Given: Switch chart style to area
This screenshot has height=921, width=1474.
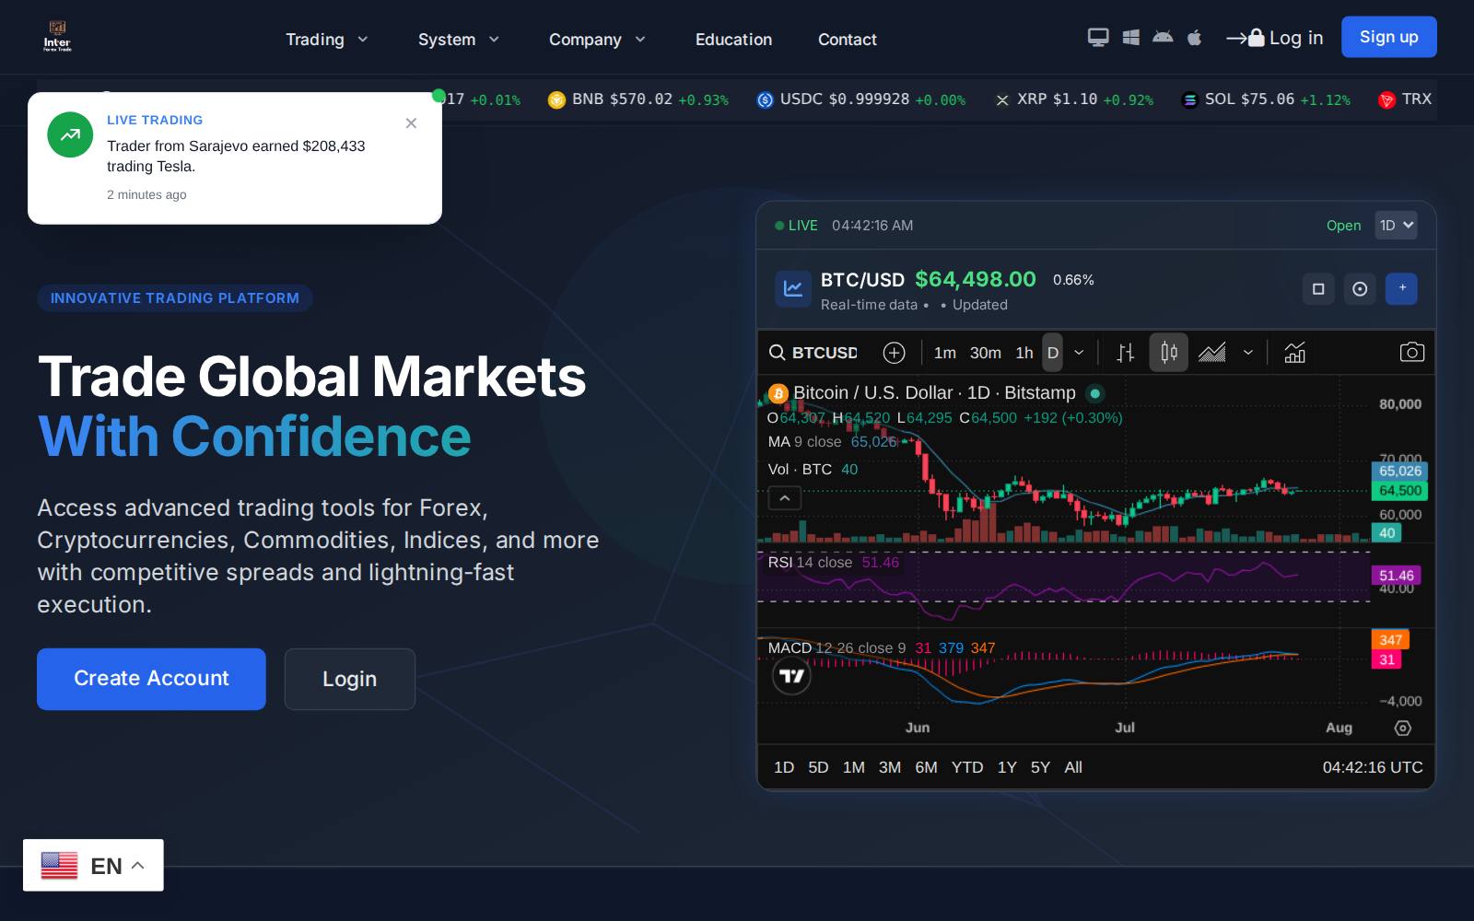Looking at the screenshot, I should click(x=1211, y=353).
